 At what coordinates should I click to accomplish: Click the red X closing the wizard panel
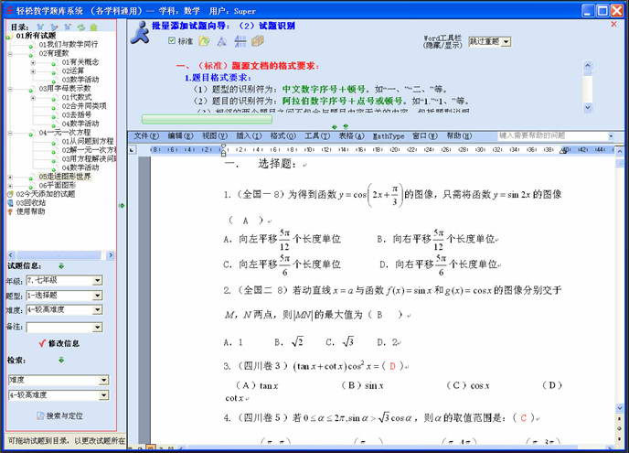point(613,25)
